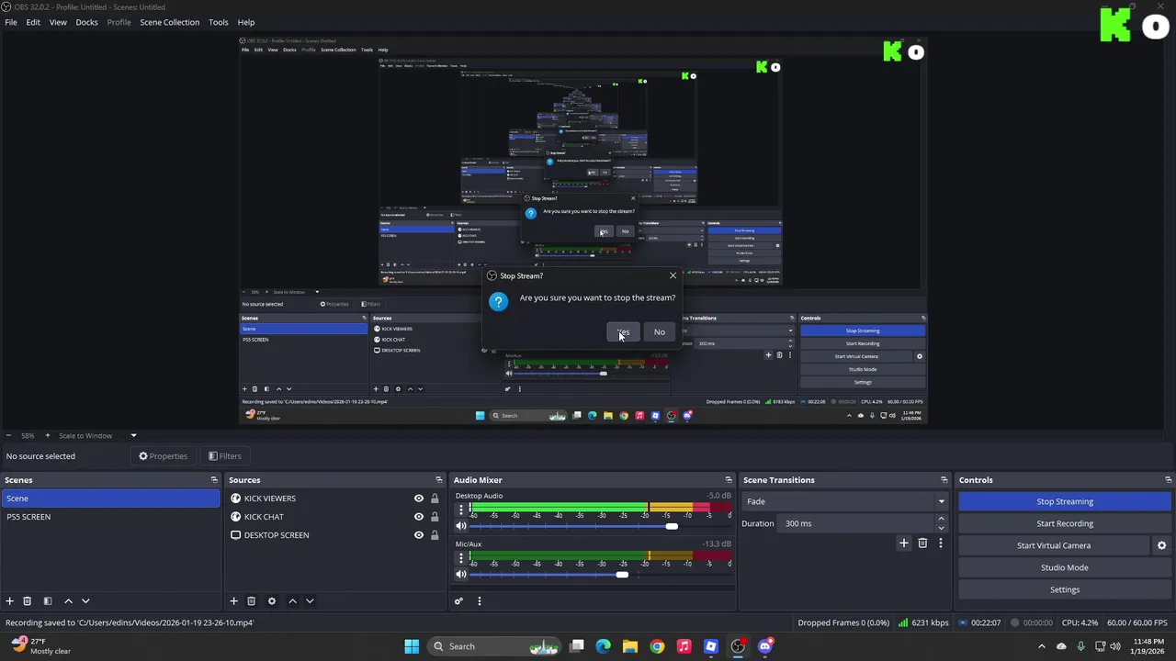Image resolution: width=1176 pixels, height=661 pixels.
Task: Add a new scene transition
Action: point(904,543)
